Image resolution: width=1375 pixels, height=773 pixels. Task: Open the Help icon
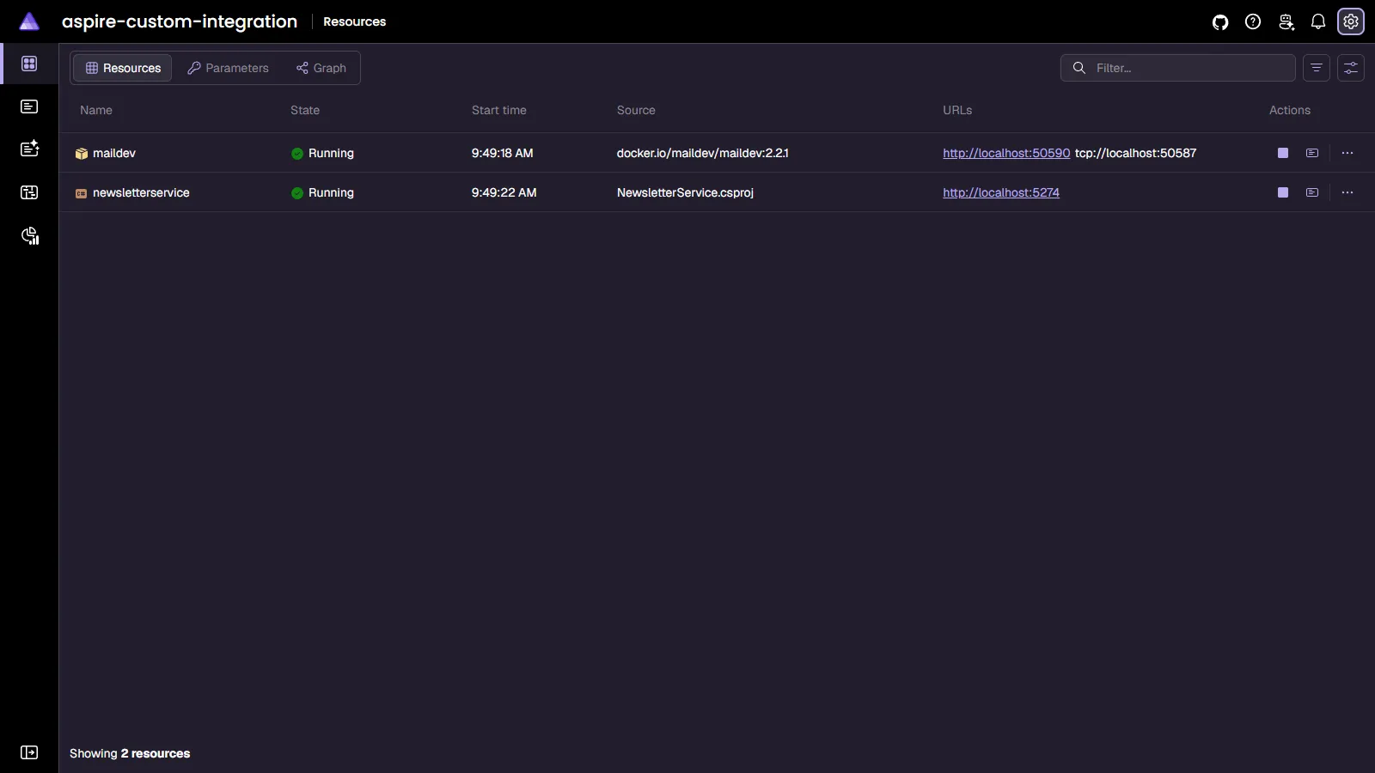(1253, 22)
